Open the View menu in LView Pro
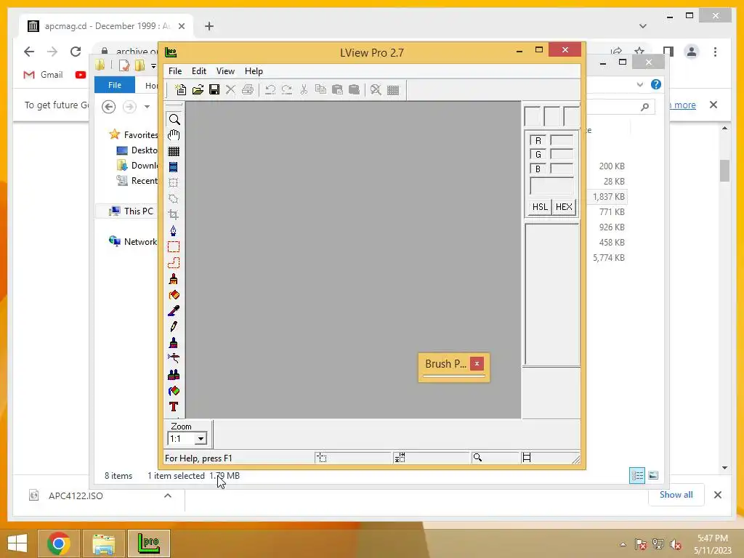 click(225, 71)
